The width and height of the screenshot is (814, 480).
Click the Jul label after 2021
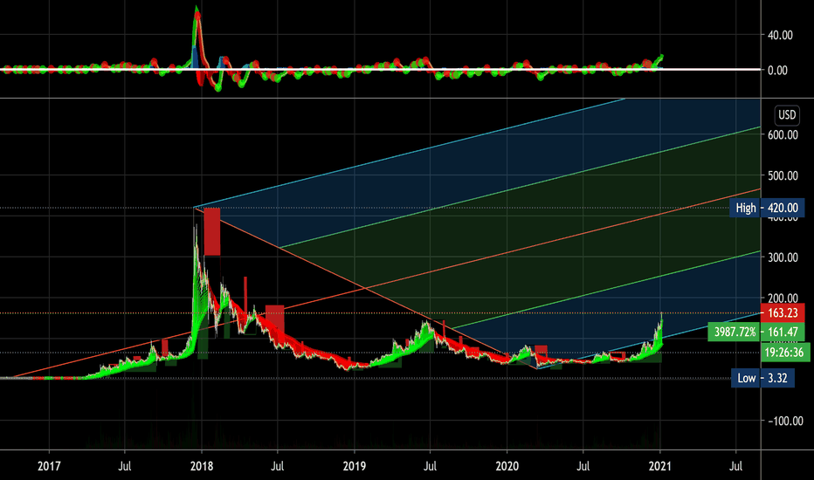point(735,466)
